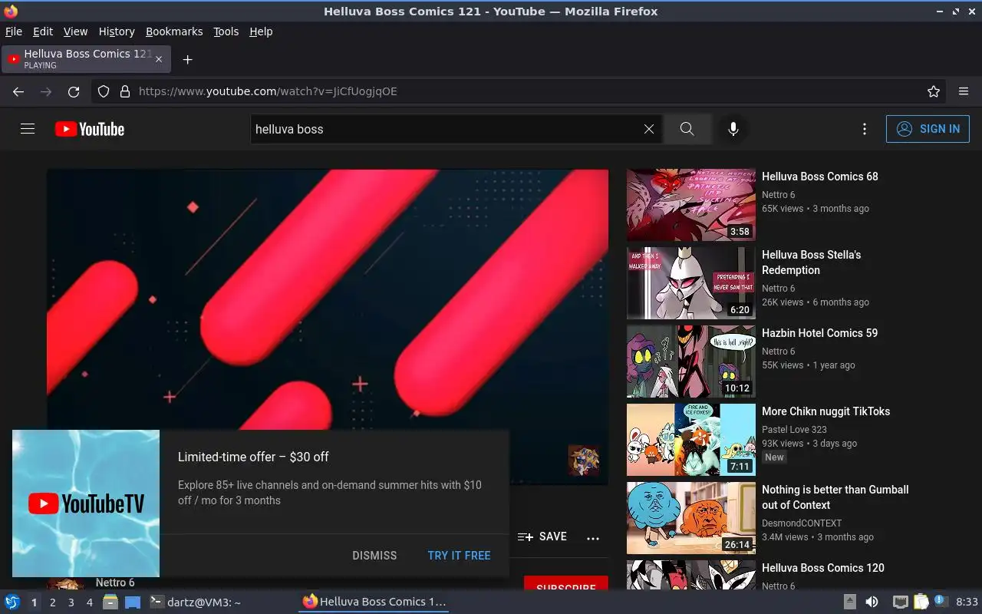Viewport: 982px width, 614px height.
Task: Open more actions below the video
Action: click(593, 538)
